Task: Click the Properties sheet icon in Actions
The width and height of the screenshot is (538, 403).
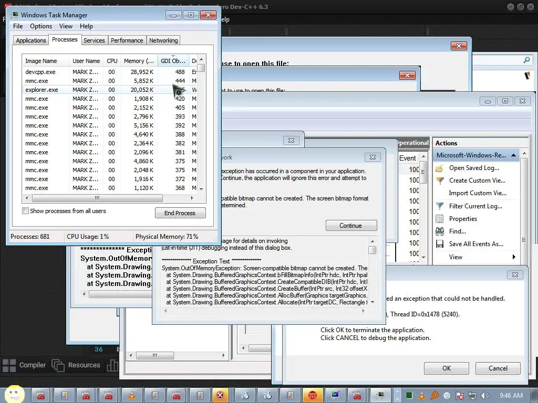Action: pyautogui.click(x=440, y=219)
